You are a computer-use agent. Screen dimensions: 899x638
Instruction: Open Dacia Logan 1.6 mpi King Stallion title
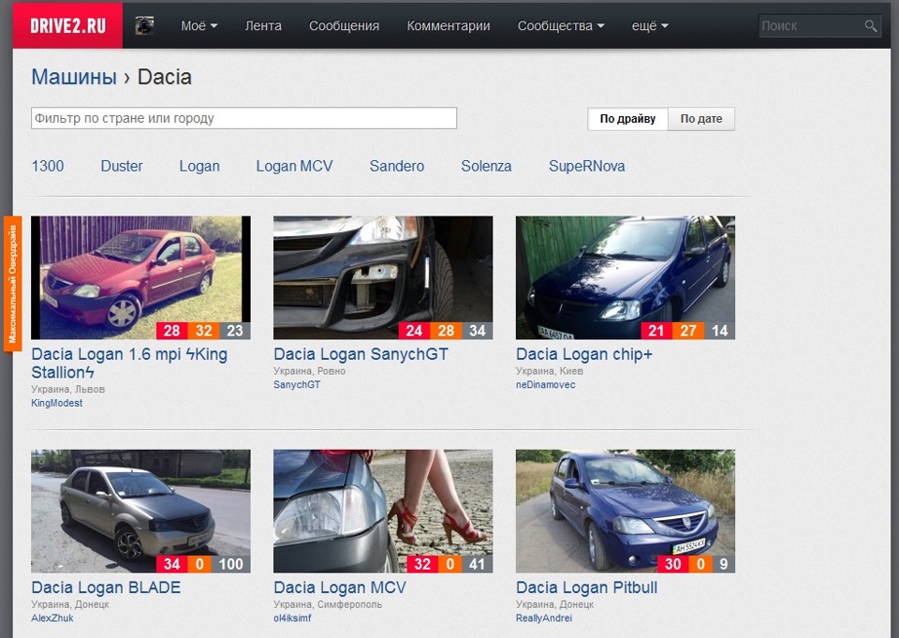(129, 364)
